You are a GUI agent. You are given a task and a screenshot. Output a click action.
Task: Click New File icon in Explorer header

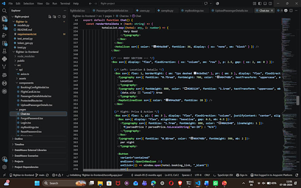tap(50, 17)
